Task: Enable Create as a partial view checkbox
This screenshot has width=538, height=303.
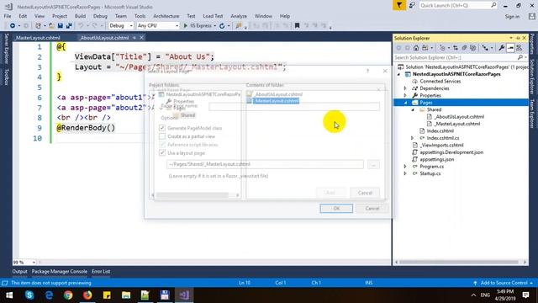Action: click(162, 136)
